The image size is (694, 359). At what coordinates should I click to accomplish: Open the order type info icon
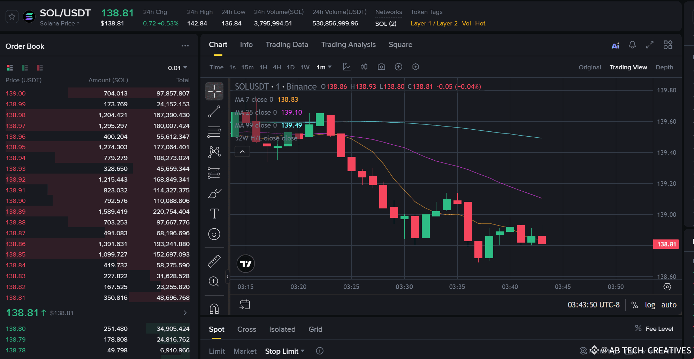[320, 351]
